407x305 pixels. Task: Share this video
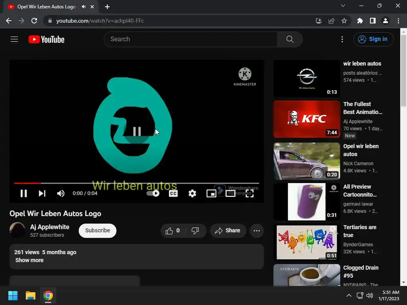tap(228, 231)
